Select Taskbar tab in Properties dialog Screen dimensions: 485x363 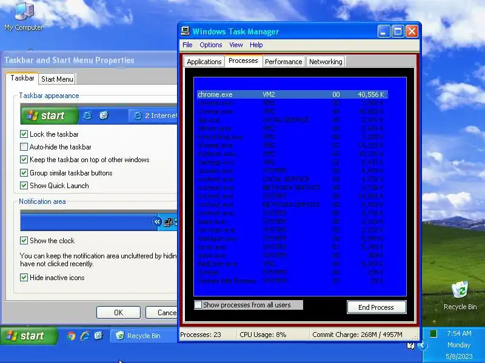click(x=22, y=78)
